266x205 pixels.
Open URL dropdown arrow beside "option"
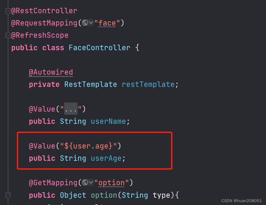point(91,182)
